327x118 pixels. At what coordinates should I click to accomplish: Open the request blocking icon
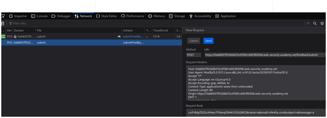pos(322,23)
